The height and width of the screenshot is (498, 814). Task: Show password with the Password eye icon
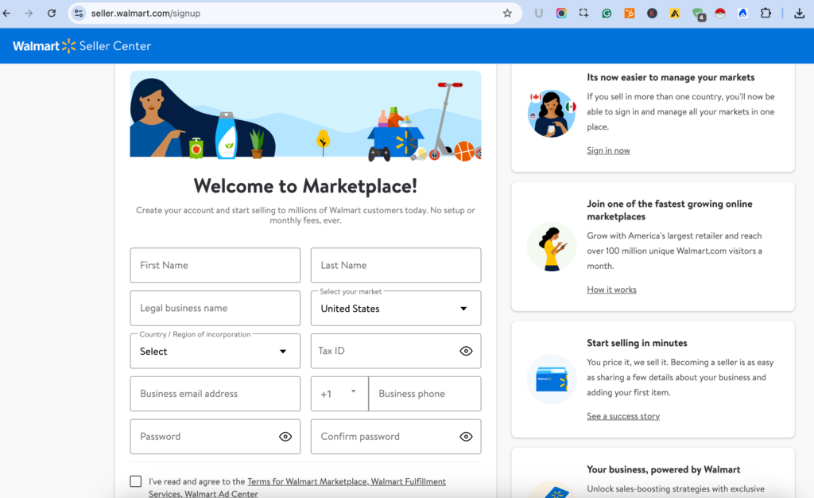(x=285, y=437)
